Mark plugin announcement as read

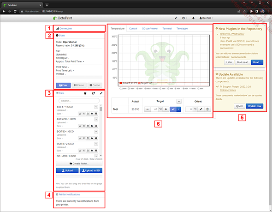(x=242, y=62)
